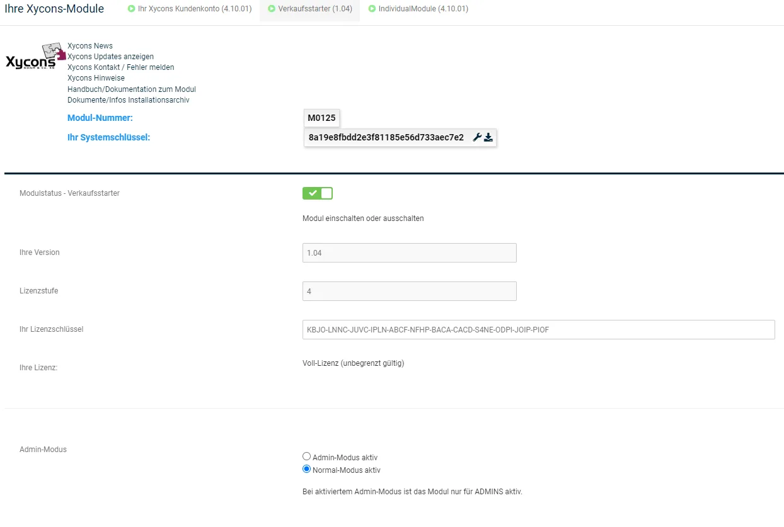Open Xycons Kontakt / Fehler melden link

pyautogui.click(x=121, y=67)
